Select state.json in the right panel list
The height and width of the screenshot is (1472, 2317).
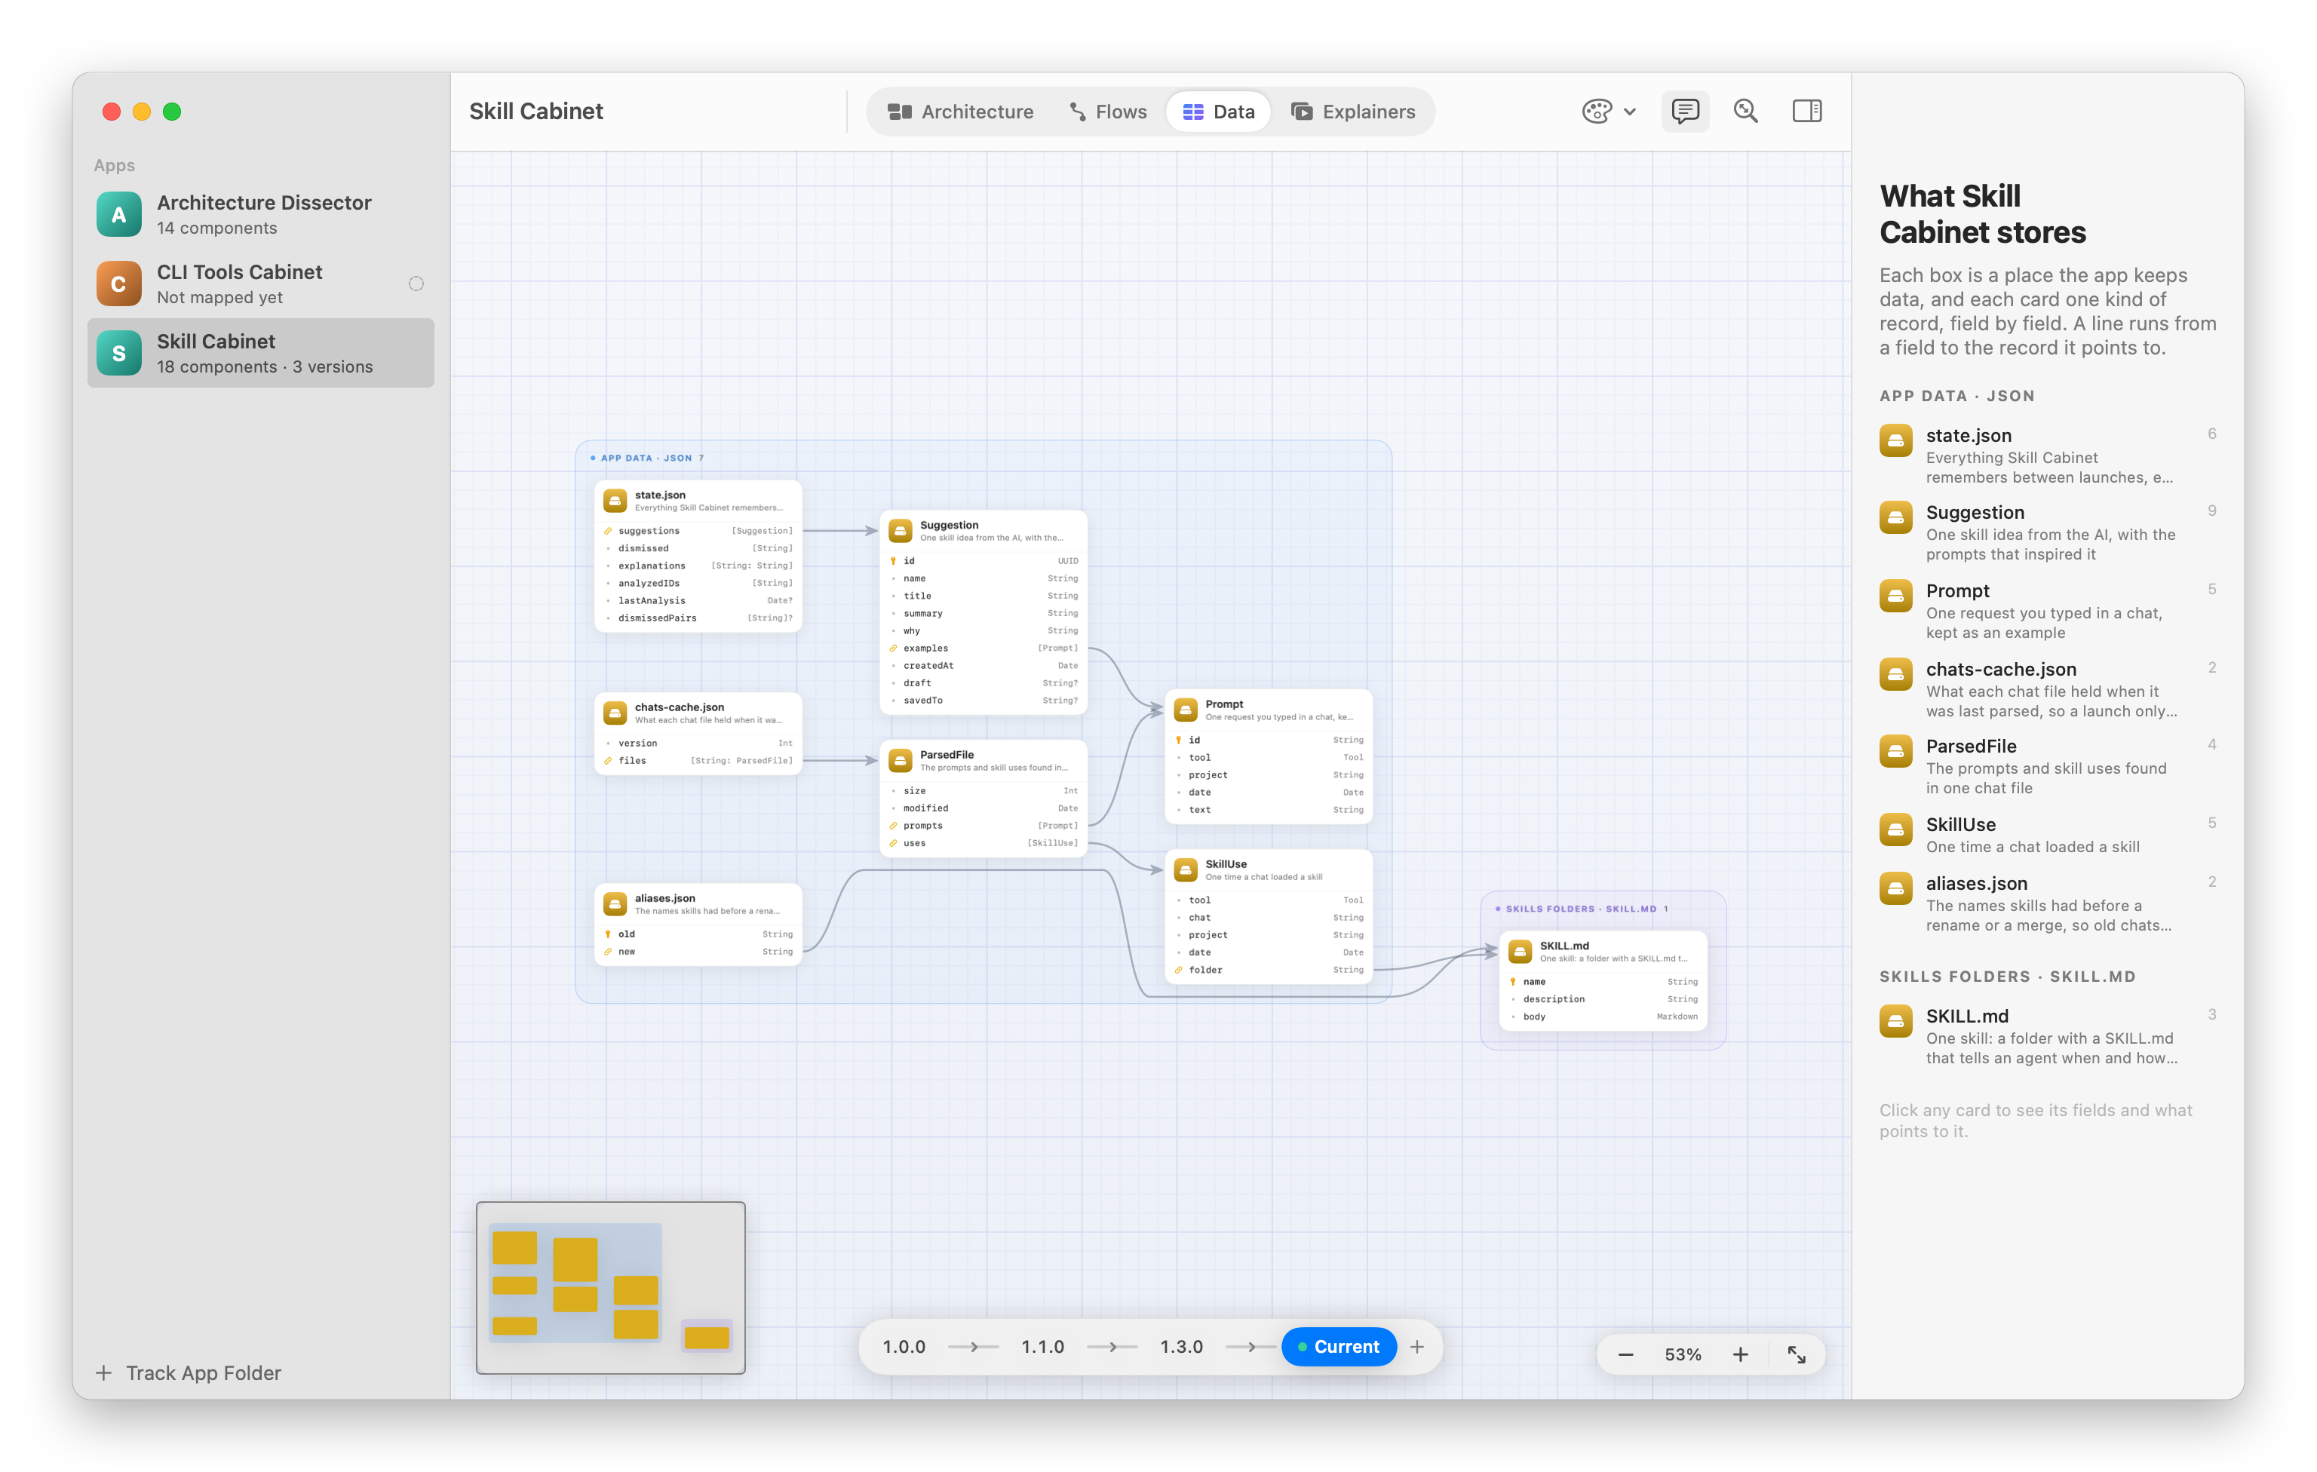(2048, 456)
